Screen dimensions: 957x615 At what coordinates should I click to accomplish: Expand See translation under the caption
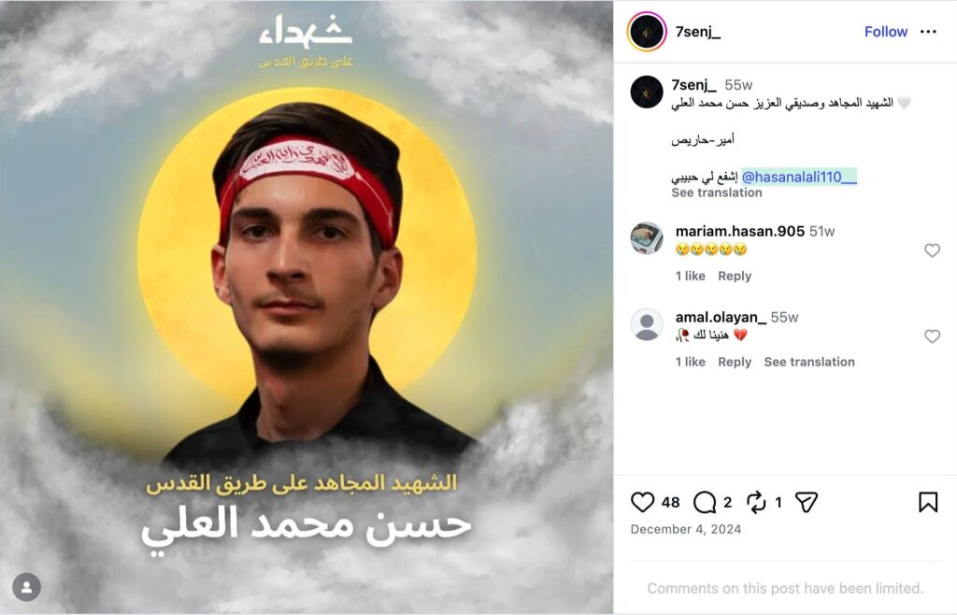point(717,193)
